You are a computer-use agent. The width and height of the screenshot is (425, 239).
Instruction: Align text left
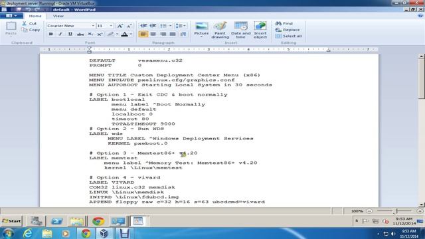(x=143, y=34)
